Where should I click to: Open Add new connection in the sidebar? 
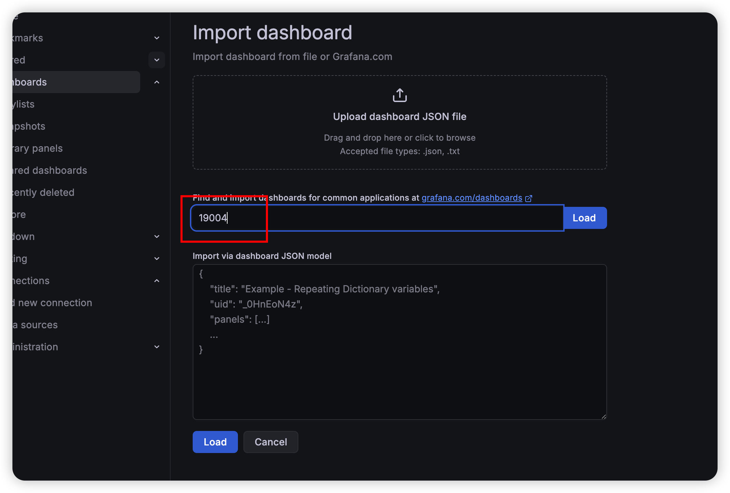pos(52,303)
